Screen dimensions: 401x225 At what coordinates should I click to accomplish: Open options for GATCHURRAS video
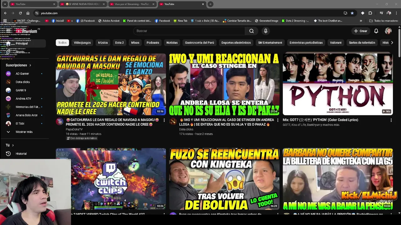(x=164, y=120)
